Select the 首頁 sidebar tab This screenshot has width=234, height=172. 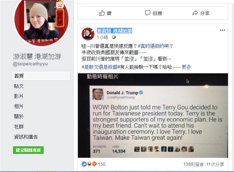pos(41,76)
